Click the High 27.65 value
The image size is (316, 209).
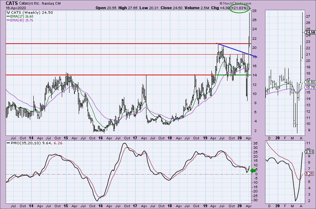pyautogui.click(x=128, y=8)
